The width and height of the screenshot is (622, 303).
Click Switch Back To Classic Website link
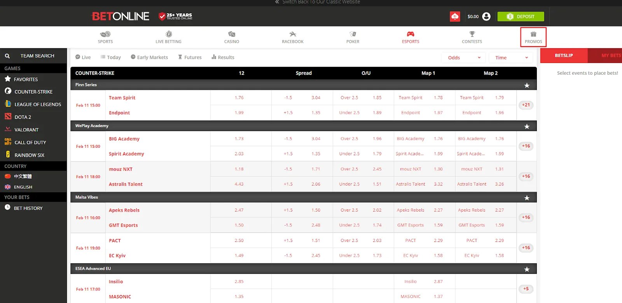pyautogui.click(x=317, y=2)
